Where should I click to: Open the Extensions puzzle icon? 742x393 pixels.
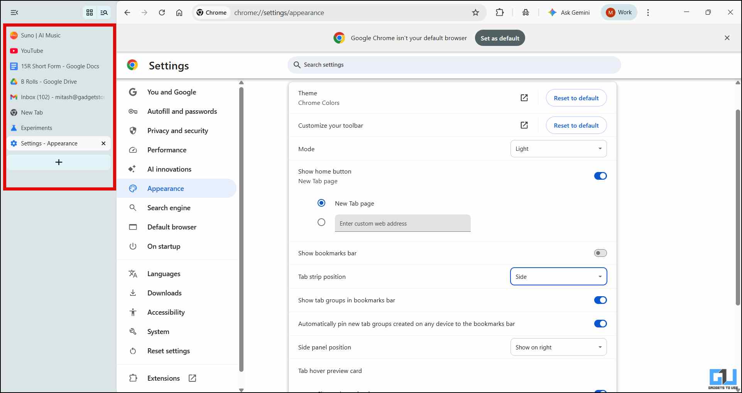[x=500, y=13]
